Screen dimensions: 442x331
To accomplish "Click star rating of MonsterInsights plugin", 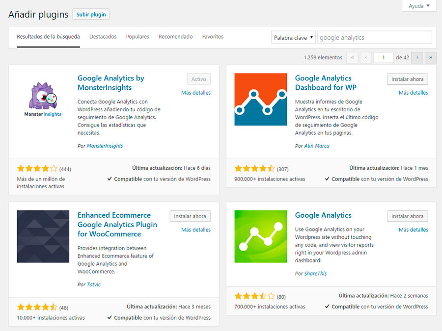I will point(37,169).
